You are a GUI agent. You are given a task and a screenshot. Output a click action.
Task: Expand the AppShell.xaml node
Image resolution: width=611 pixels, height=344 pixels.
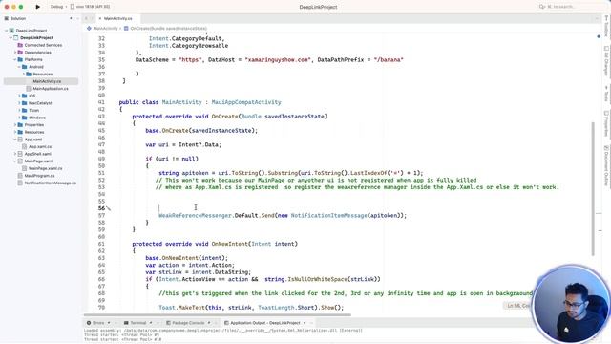click(15, 154)
